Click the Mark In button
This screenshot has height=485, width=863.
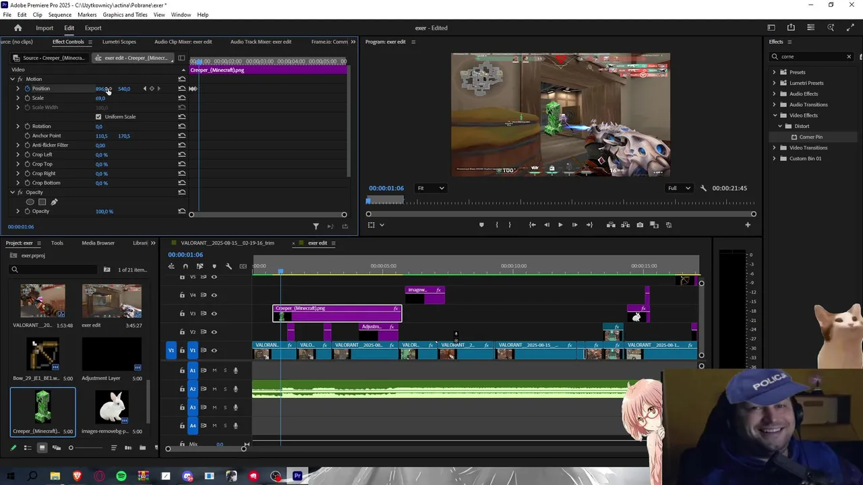497,225
